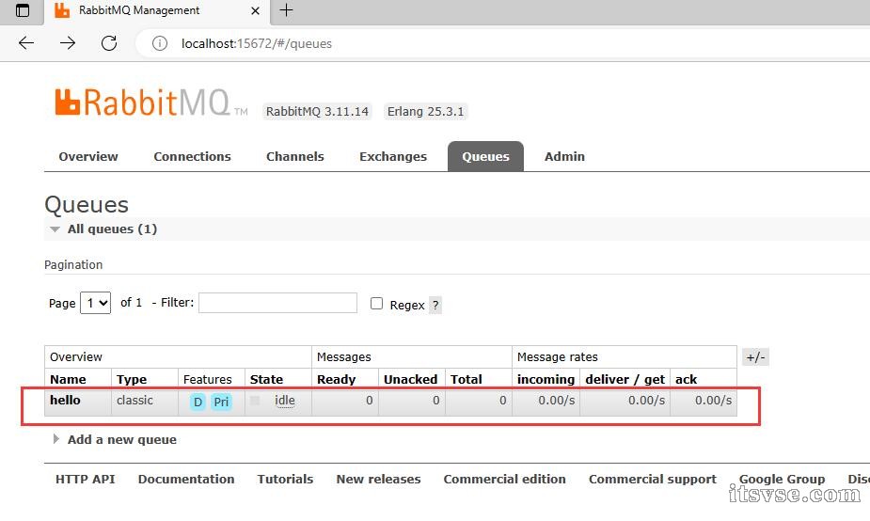The image size is (870, 521).
Task: Sort by incoming rate column header
Action: pyautogui.click(x=546, y=380)
